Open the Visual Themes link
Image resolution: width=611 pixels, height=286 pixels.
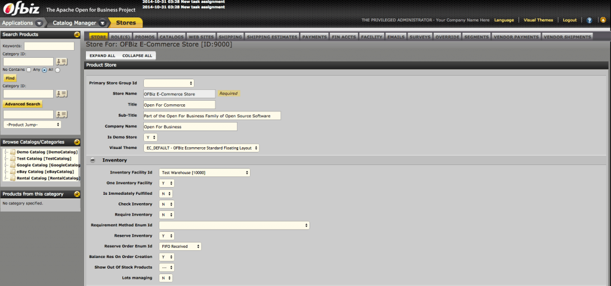tap(538, 20)
